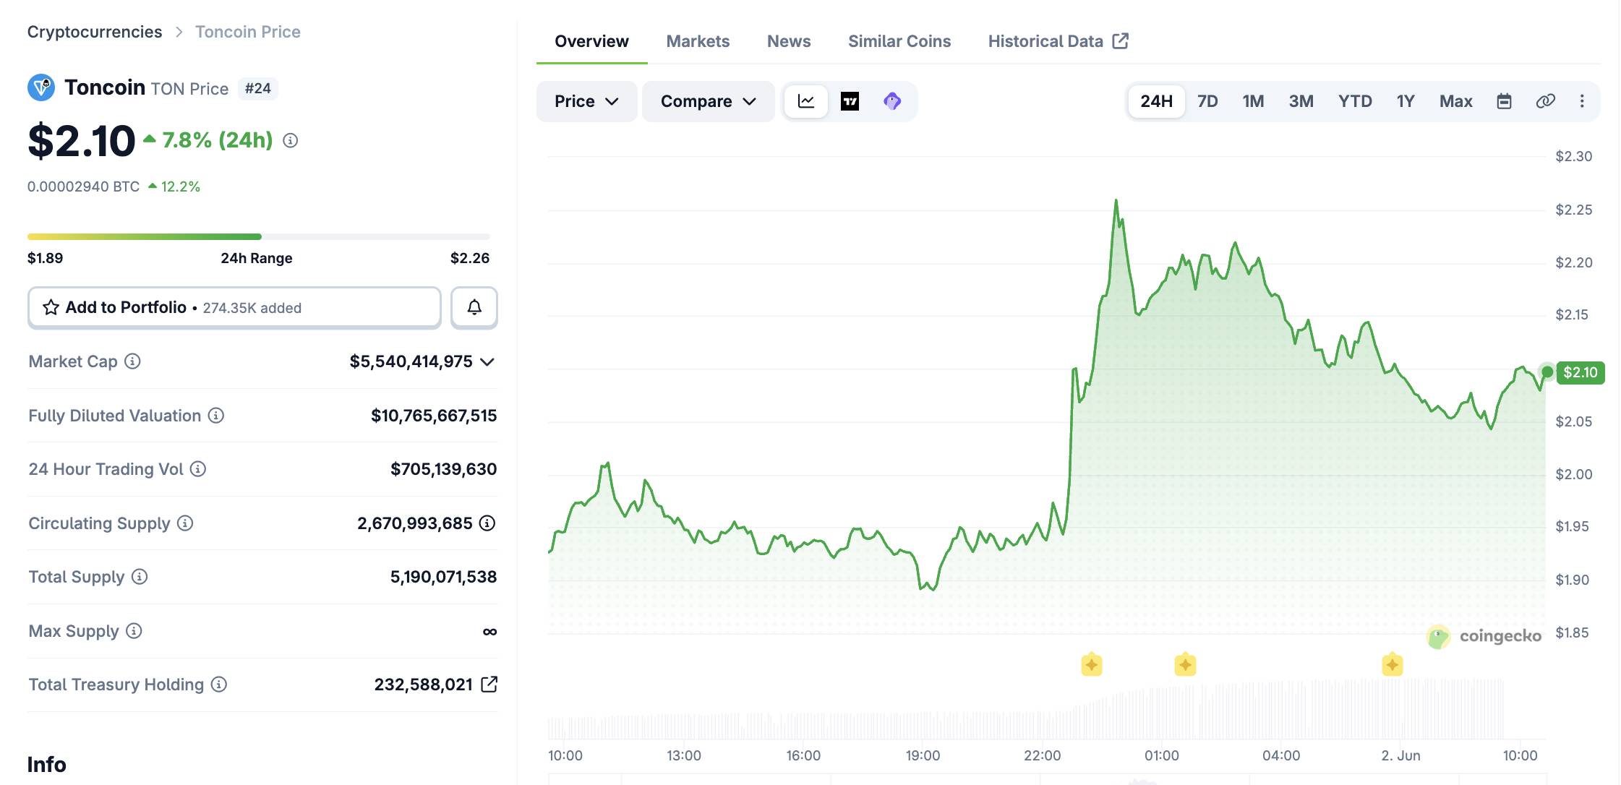The width and height of the screenshot is (1621, 785).
Task: Open the Overview tab
Action: click(x=591, y=41)
